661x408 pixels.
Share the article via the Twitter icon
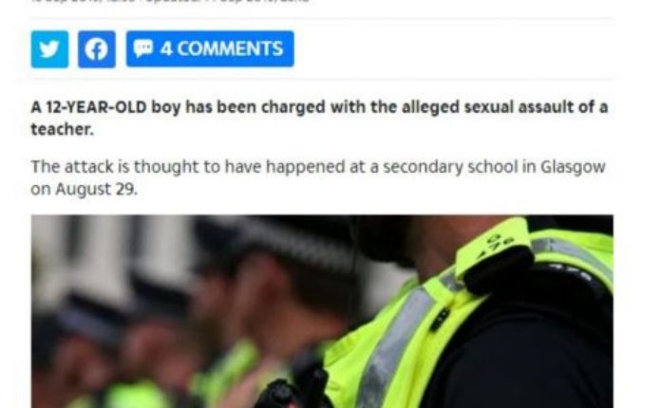[x=49, y=49]
